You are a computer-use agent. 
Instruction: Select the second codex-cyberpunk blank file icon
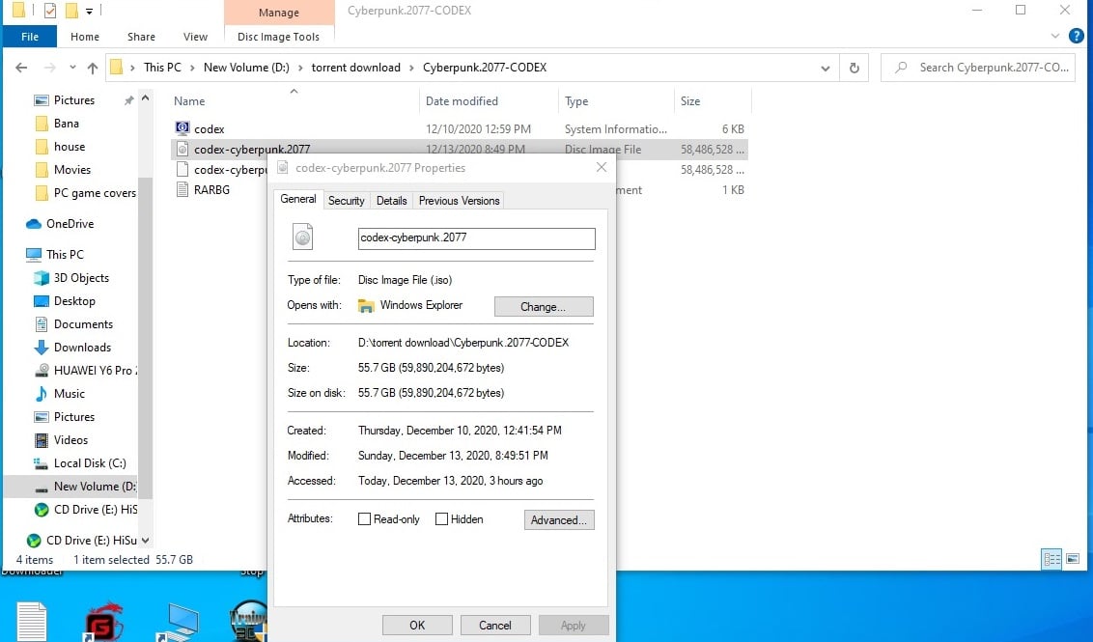click(182, 169)
